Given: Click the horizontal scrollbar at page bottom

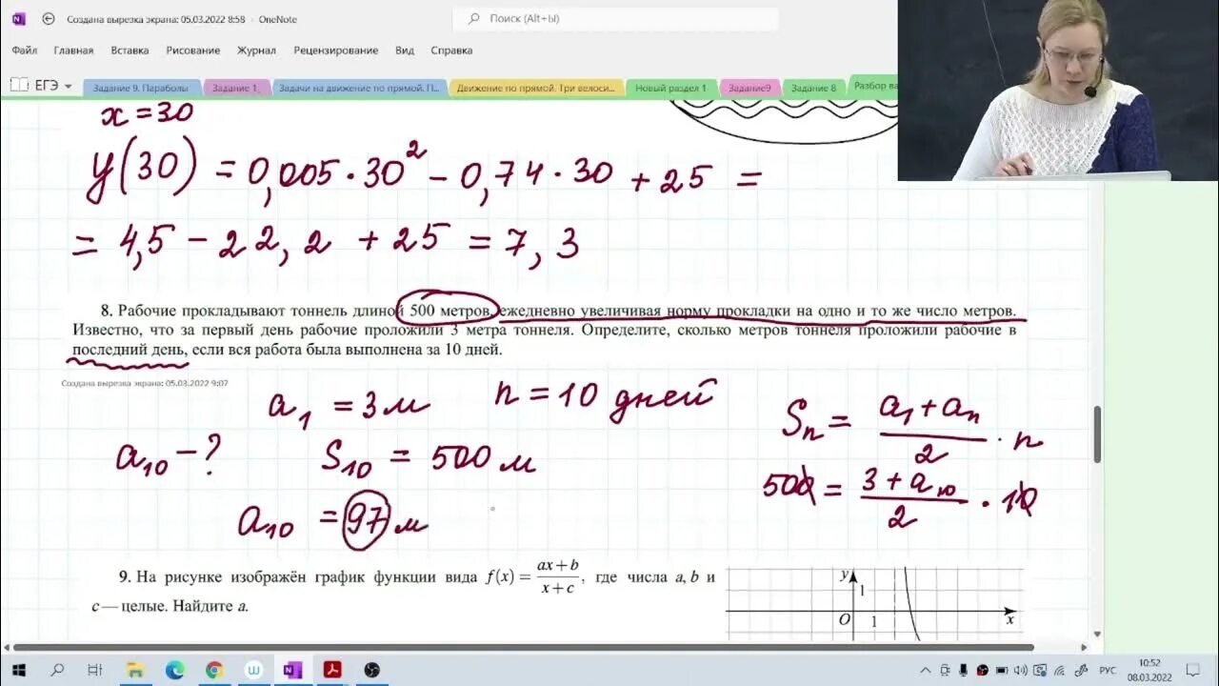Looking at the screenshot, I should click(524, 648).
